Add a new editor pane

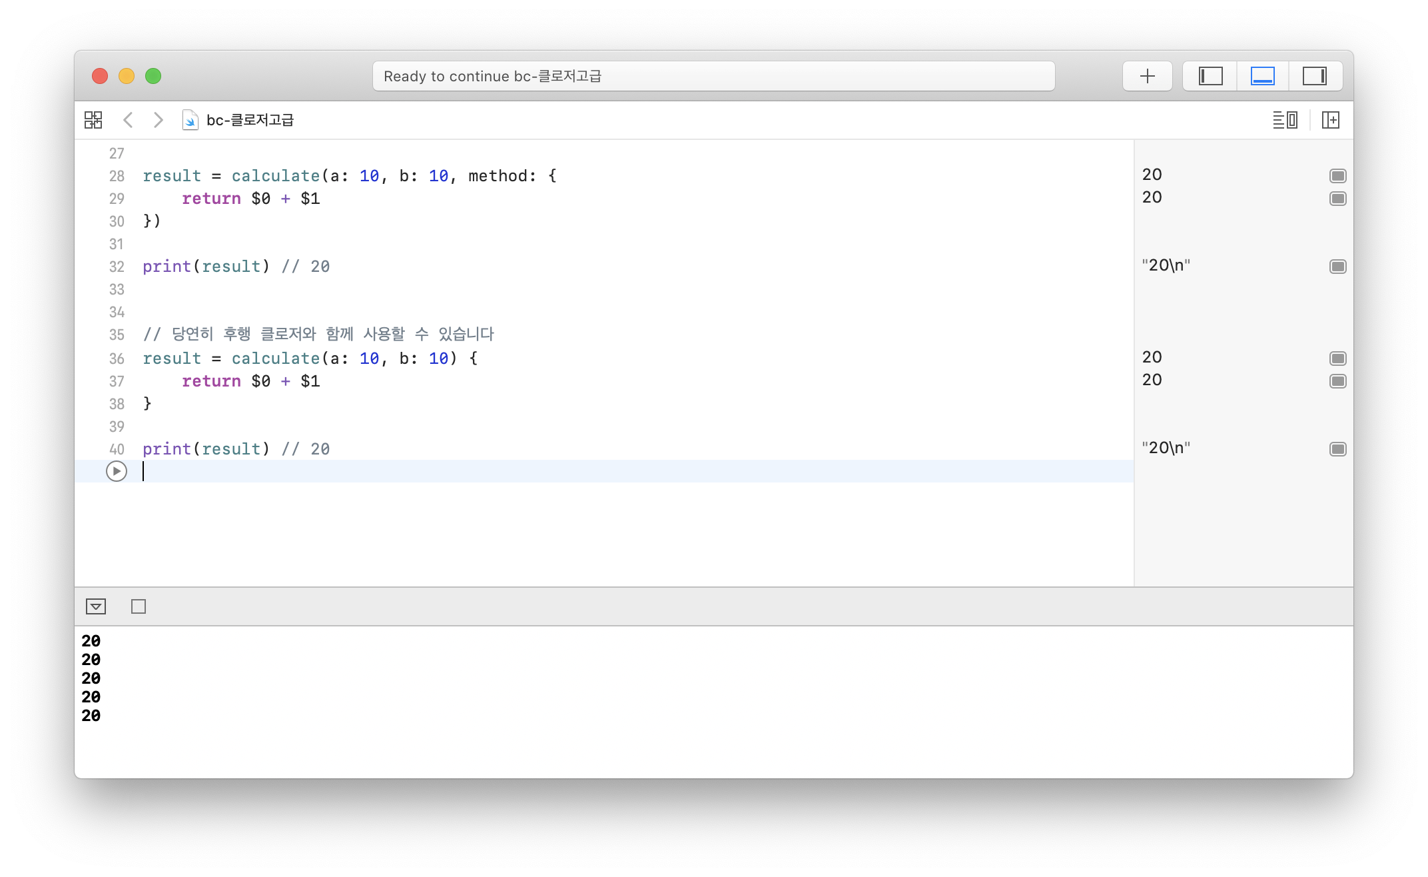pos(1330,120)
